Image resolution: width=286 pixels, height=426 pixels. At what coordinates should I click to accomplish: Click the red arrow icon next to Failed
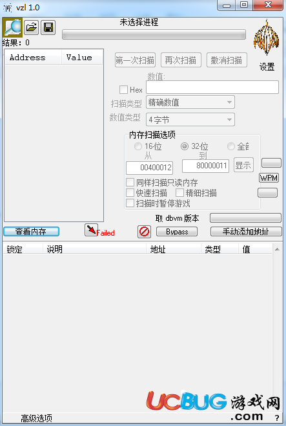[x=91, y=230]
